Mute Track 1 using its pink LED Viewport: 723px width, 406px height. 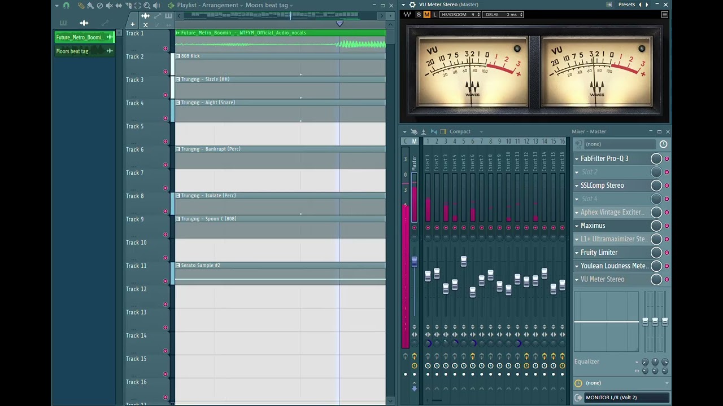[165, 48]
